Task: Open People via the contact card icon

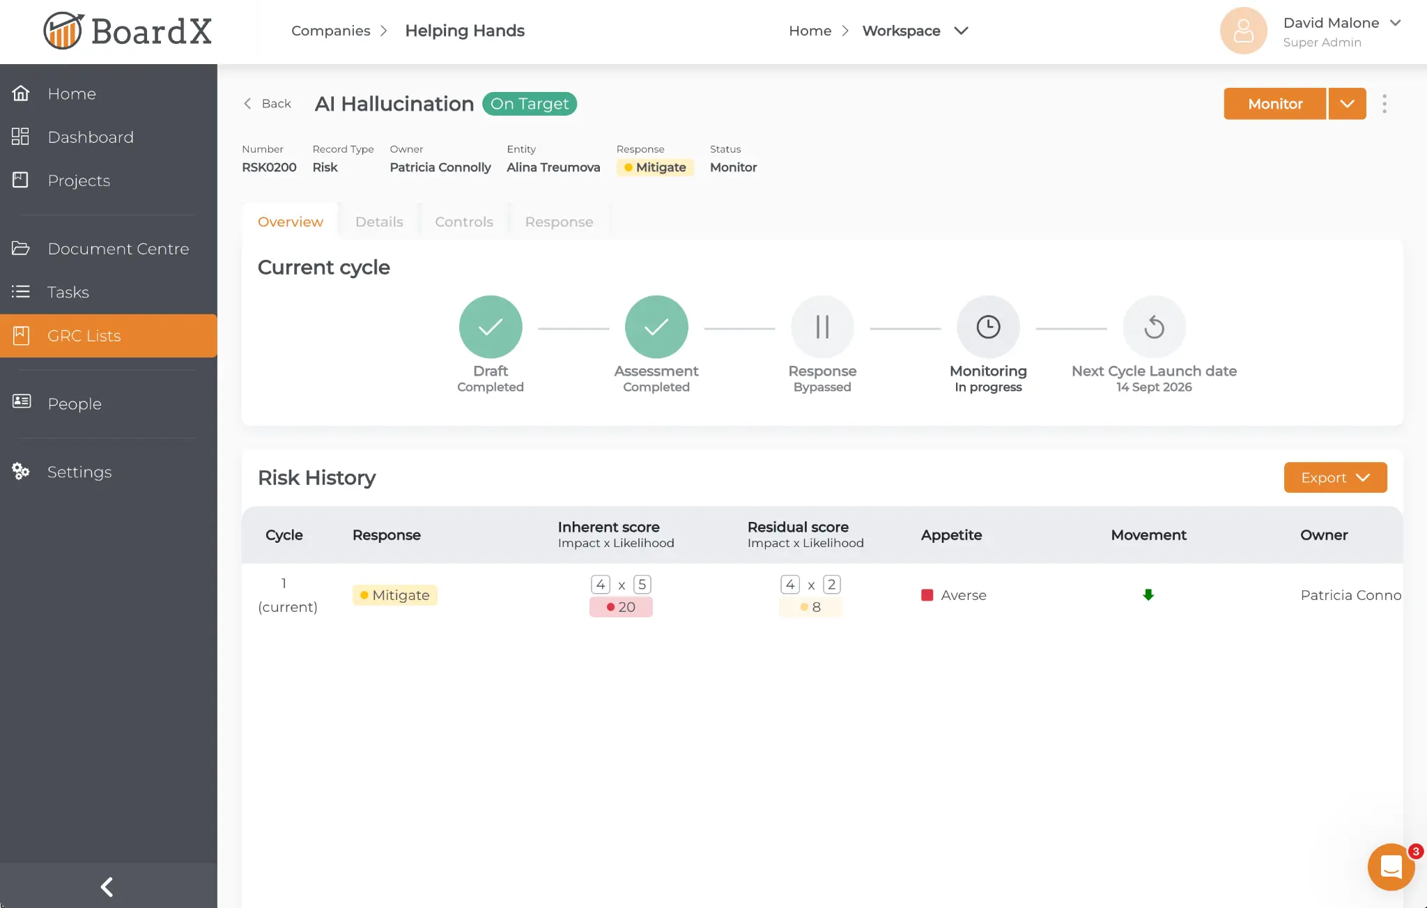Action: pyautogui.click(x=21, y=402)
